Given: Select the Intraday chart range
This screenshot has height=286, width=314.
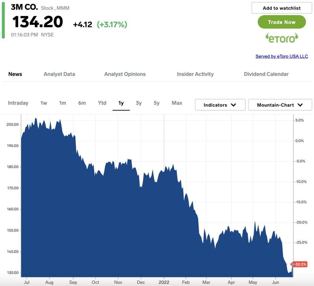Looking at the screenshot, I should (18, 103).
